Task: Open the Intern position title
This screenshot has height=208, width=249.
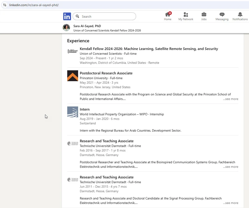Action: [85, 109]
